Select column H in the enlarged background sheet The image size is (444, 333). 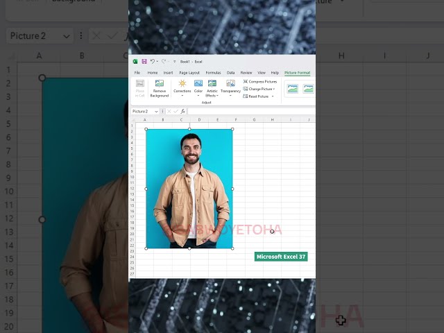click(341, 55)
